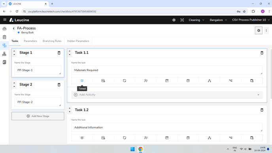Edit the Additional Information task name field
The height and width of the screenshot is (153, 272).
(167, 127)
